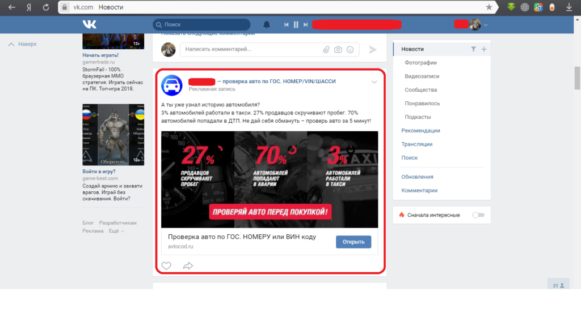Viewport: 581px width, 326px height.
Task: Click the car avatar of the ad post
Action: 171,85
